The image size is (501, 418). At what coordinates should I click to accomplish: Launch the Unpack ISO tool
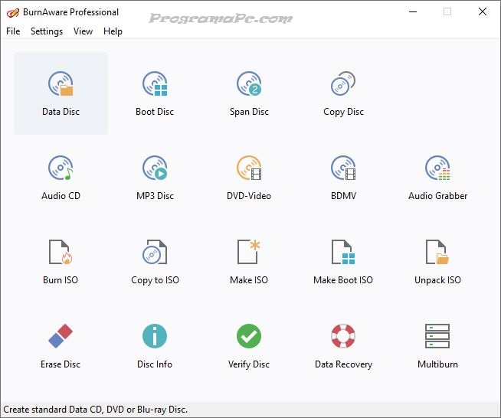(437, 253)
